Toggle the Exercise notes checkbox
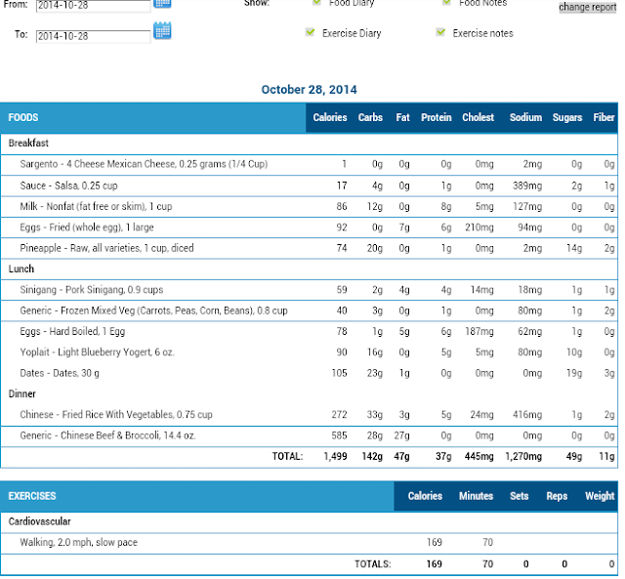The height and width of the screenshot is (579, 625). click(440, 32)
